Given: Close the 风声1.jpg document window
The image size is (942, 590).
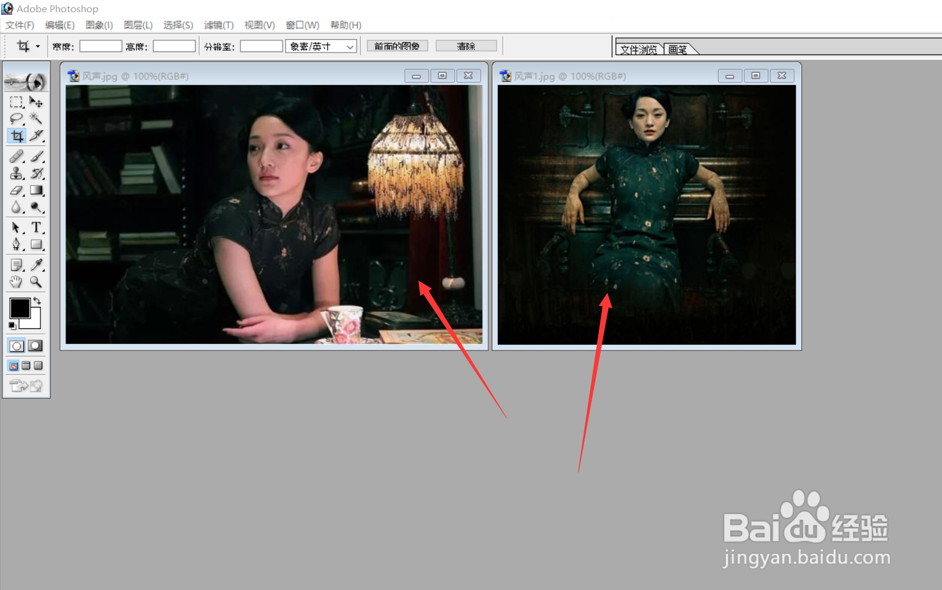Looking at the screenshot, I should point(782,76).
